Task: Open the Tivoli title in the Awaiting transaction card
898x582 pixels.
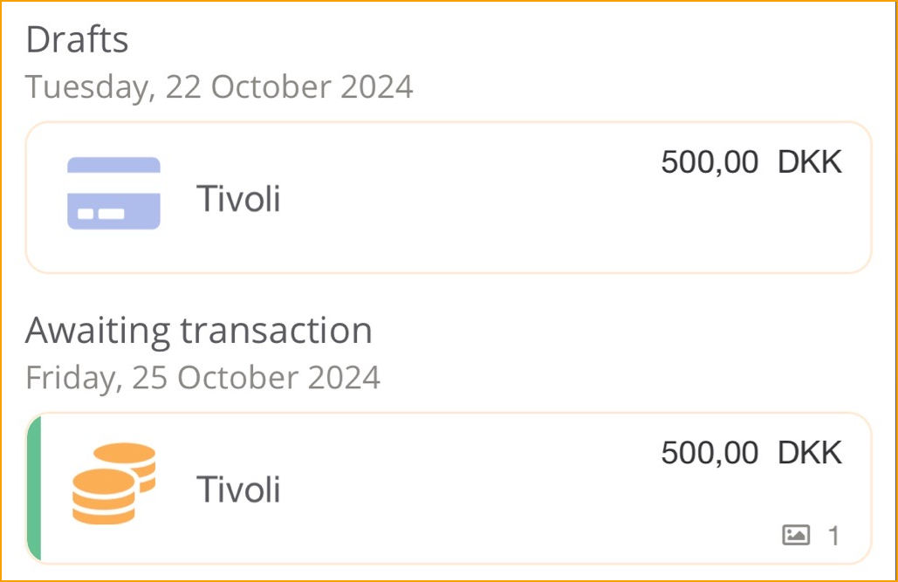Action: 238,489
